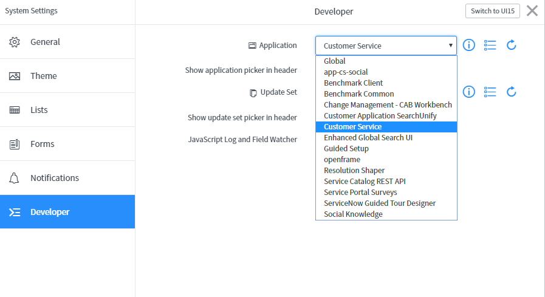Pick Service Portal Surveys from the list

pos(360,193)
